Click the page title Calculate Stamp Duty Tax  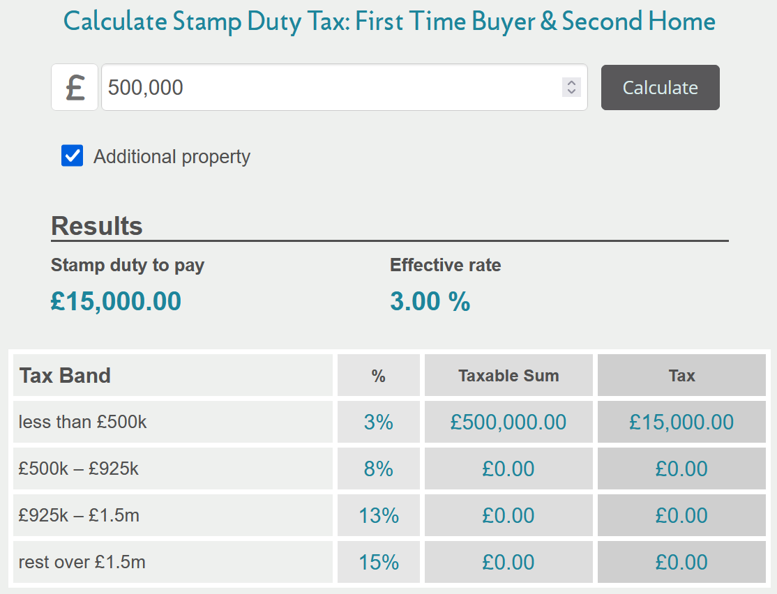pos(389,21)
